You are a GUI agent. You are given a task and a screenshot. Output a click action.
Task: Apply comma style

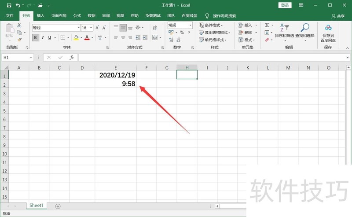[x=189, y=33]
